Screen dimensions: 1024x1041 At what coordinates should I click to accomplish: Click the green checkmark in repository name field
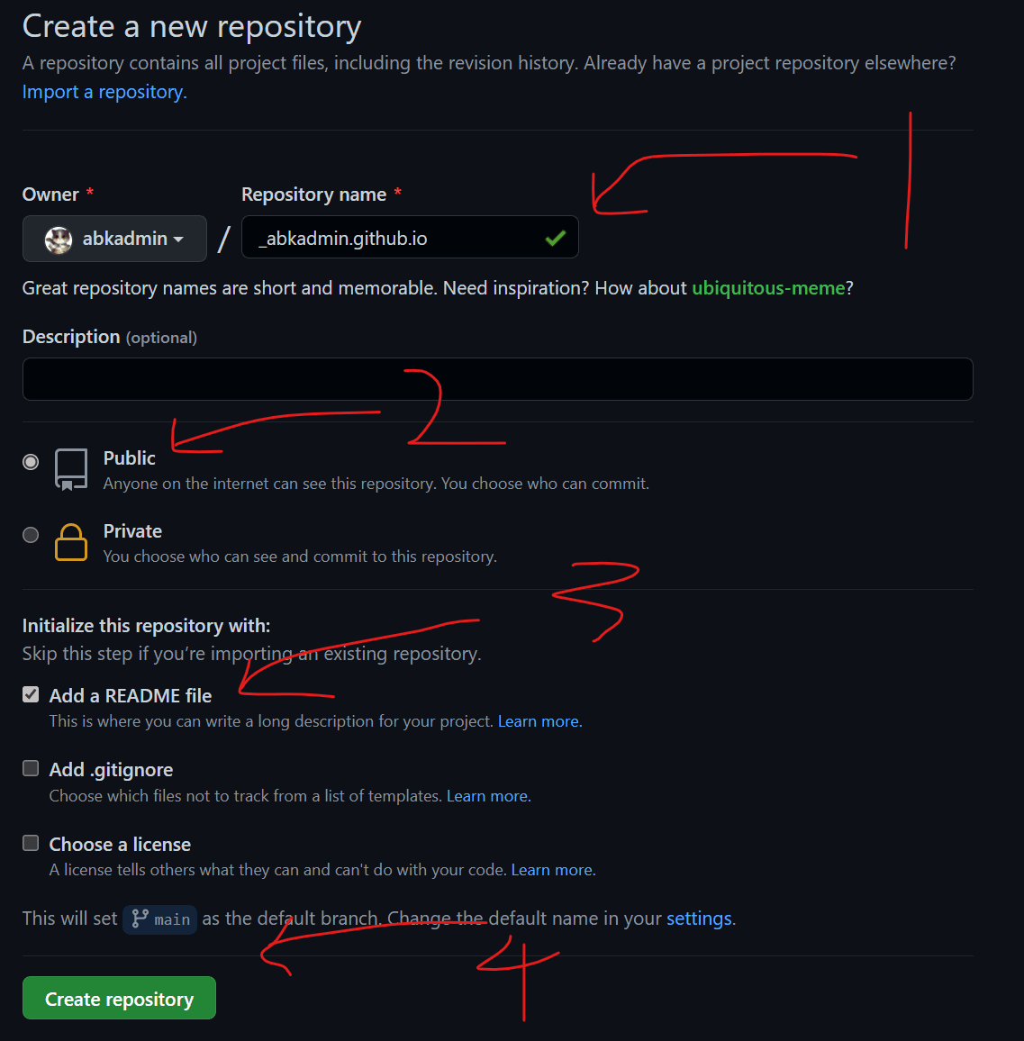pos(555,238)
